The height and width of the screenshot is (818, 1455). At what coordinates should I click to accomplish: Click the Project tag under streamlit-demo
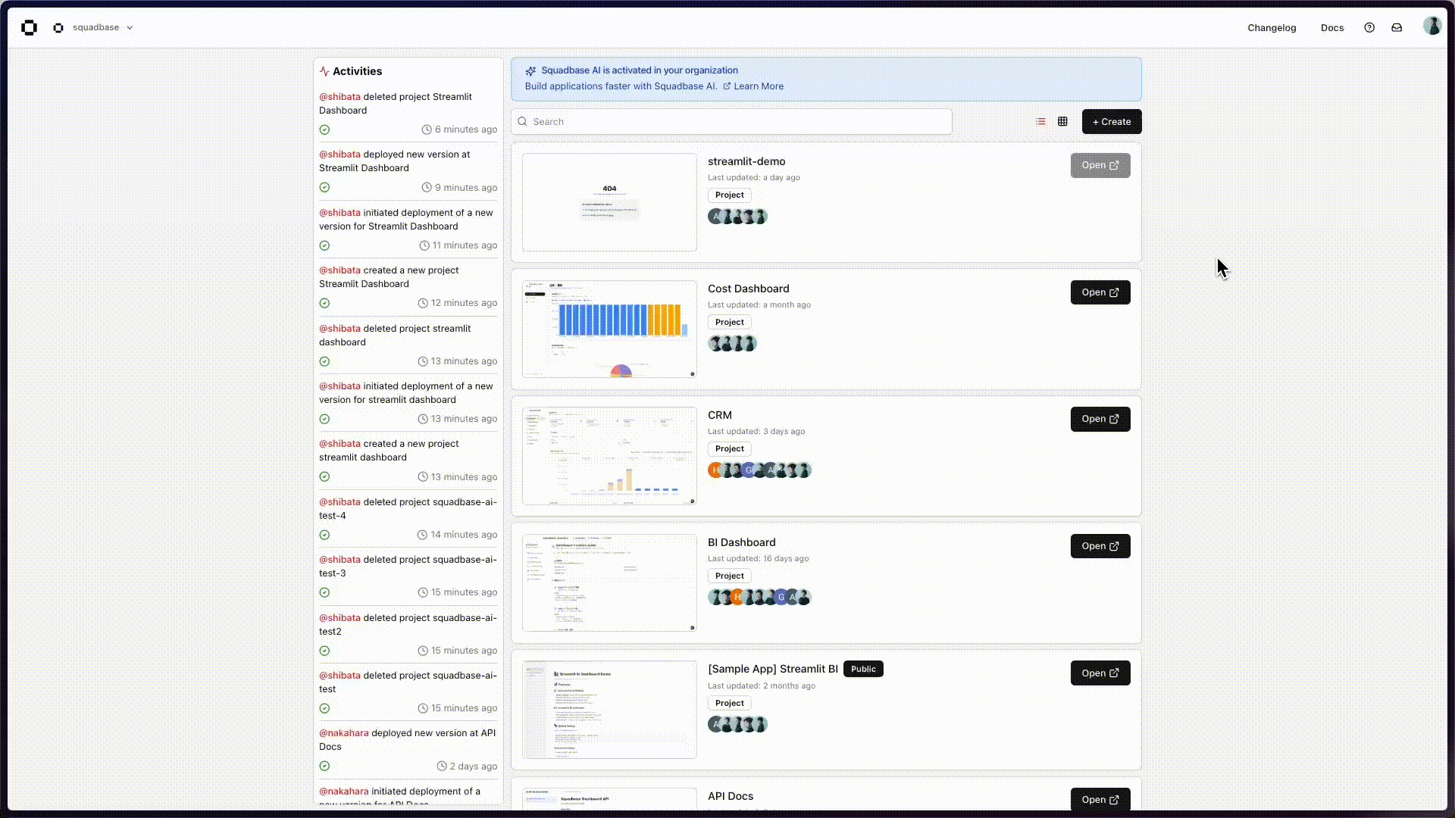[x=729, y=195]
